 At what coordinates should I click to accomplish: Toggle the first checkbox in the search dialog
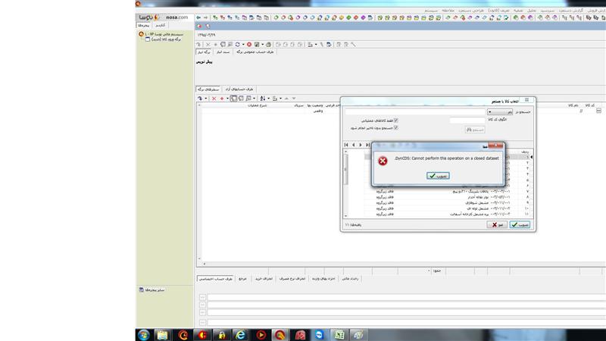pyautogui.click(x=396, y=120)
